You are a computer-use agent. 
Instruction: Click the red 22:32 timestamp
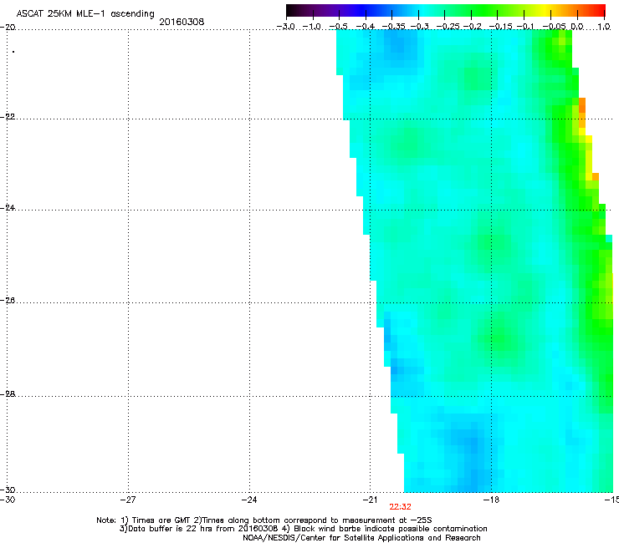[x=401, y=507]
